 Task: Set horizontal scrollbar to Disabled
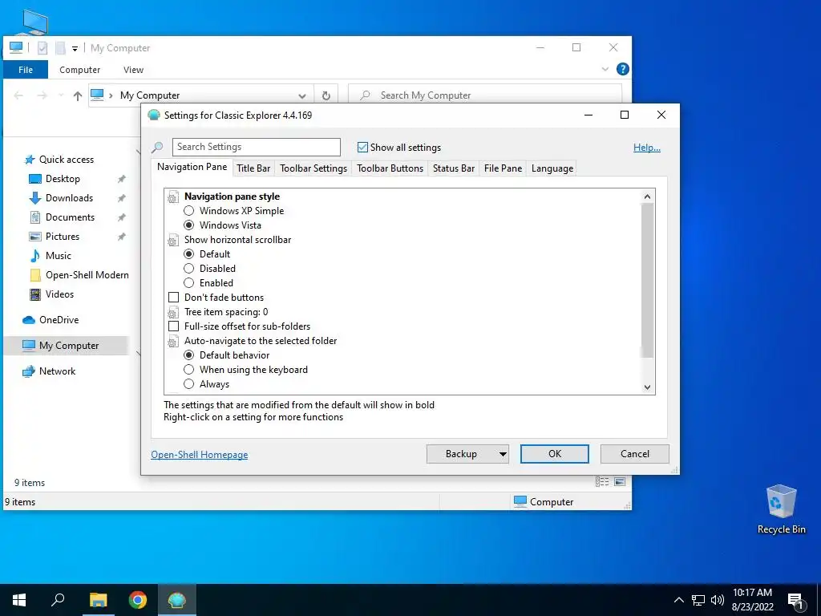[189, 268]
